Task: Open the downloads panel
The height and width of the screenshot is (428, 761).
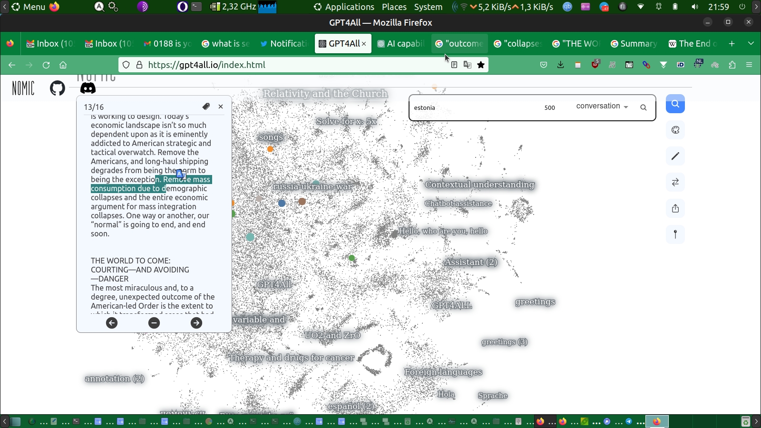Action: [561, 65]
